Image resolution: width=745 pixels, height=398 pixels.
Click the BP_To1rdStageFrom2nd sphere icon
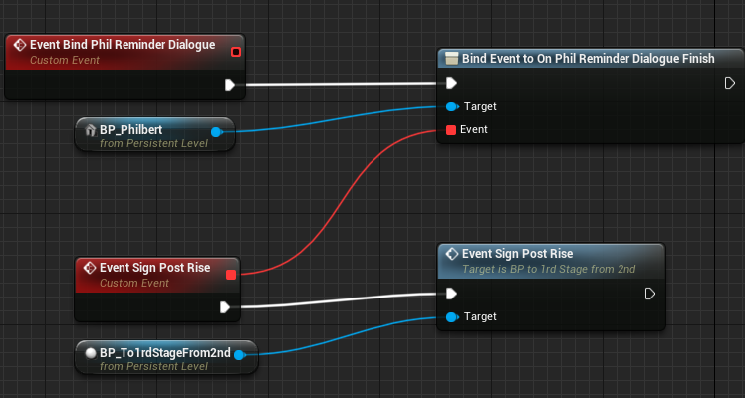pos(91,353)
